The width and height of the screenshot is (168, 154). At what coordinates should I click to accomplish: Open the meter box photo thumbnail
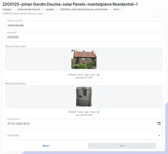[84, 97]
